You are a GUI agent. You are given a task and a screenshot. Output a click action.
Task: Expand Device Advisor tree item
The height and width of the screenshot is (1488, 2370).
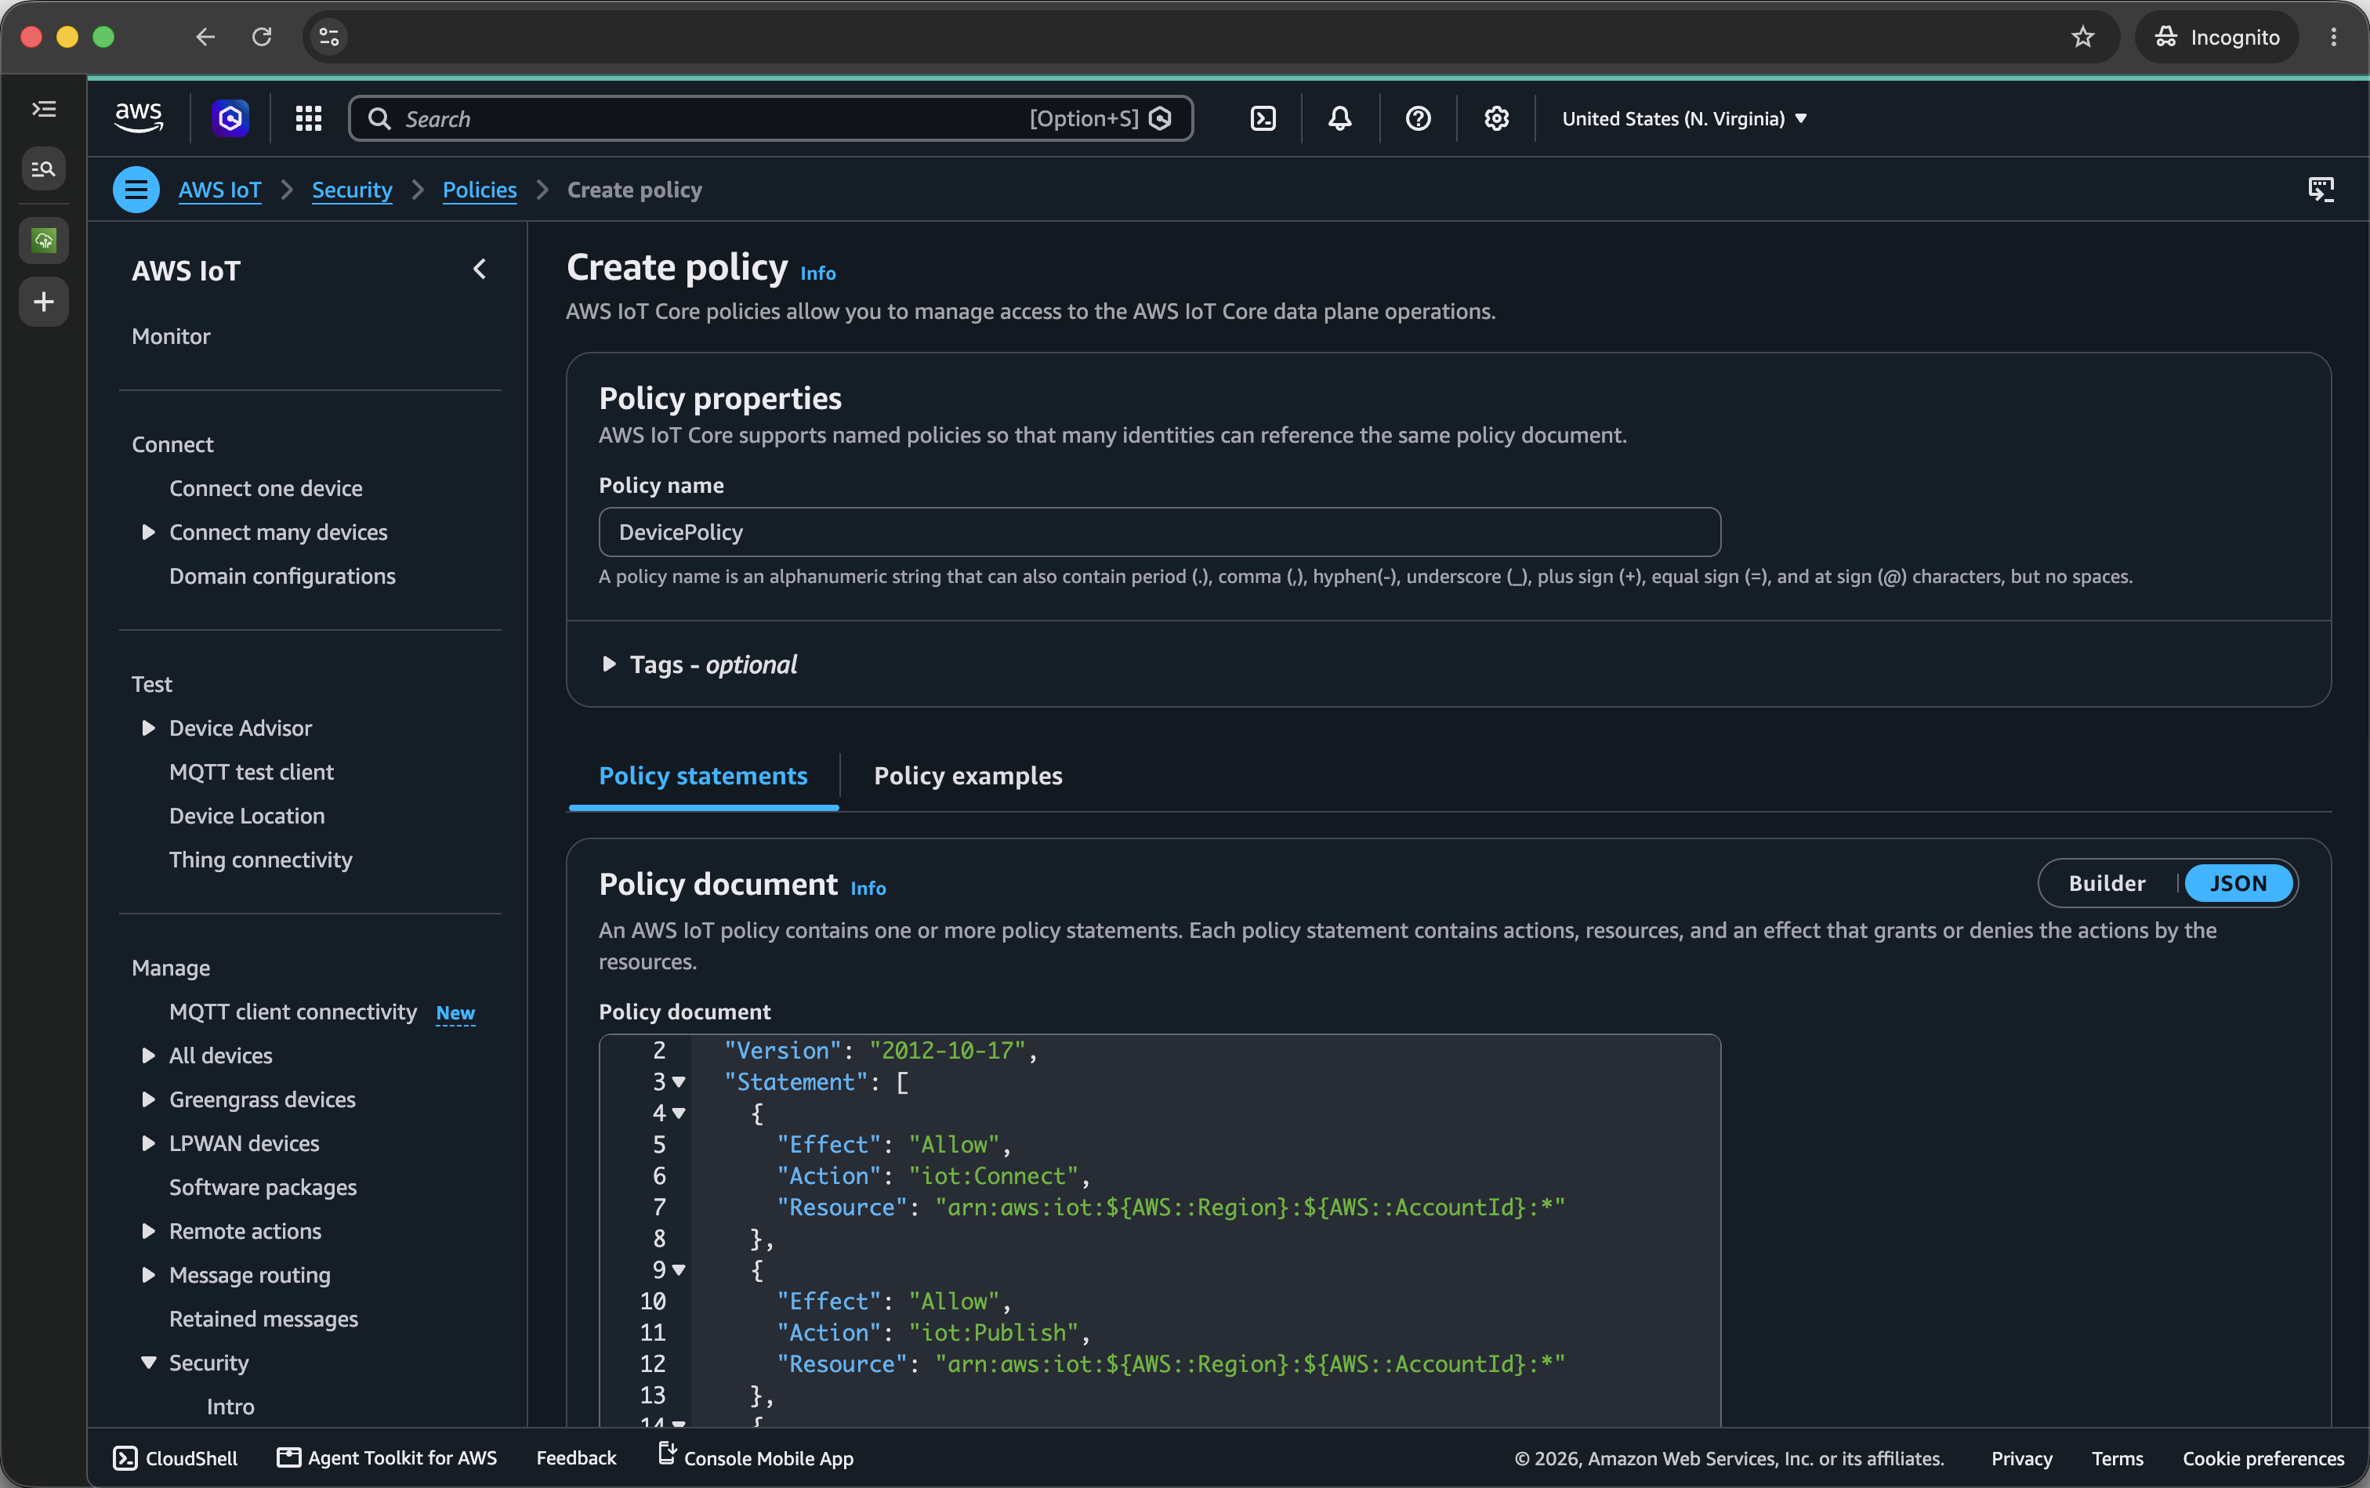coord(149,728)
